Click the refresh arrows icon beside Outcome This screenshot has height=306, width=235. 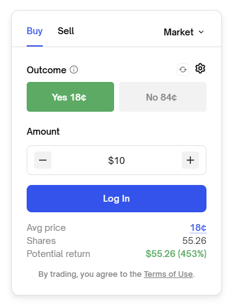[x=183, y=70]
